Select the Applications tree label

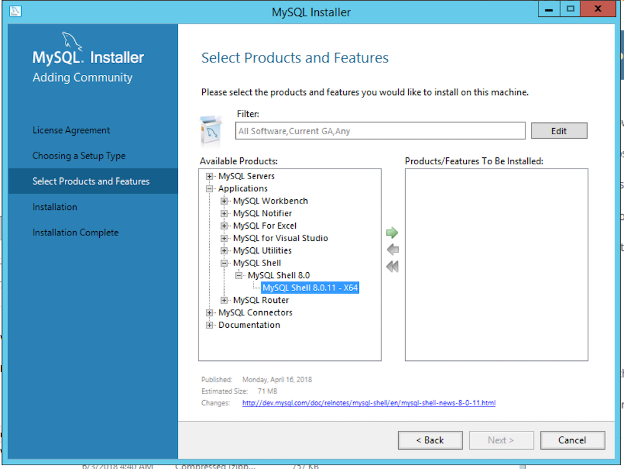click(x=243, y=189)
